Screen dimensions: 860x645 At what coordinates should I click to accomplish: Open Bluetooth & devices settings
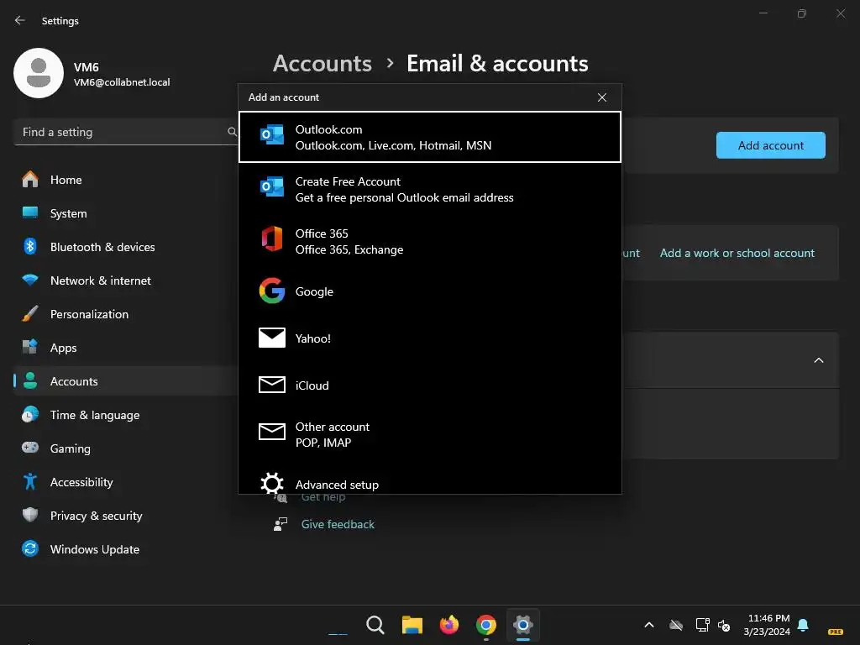126,247
